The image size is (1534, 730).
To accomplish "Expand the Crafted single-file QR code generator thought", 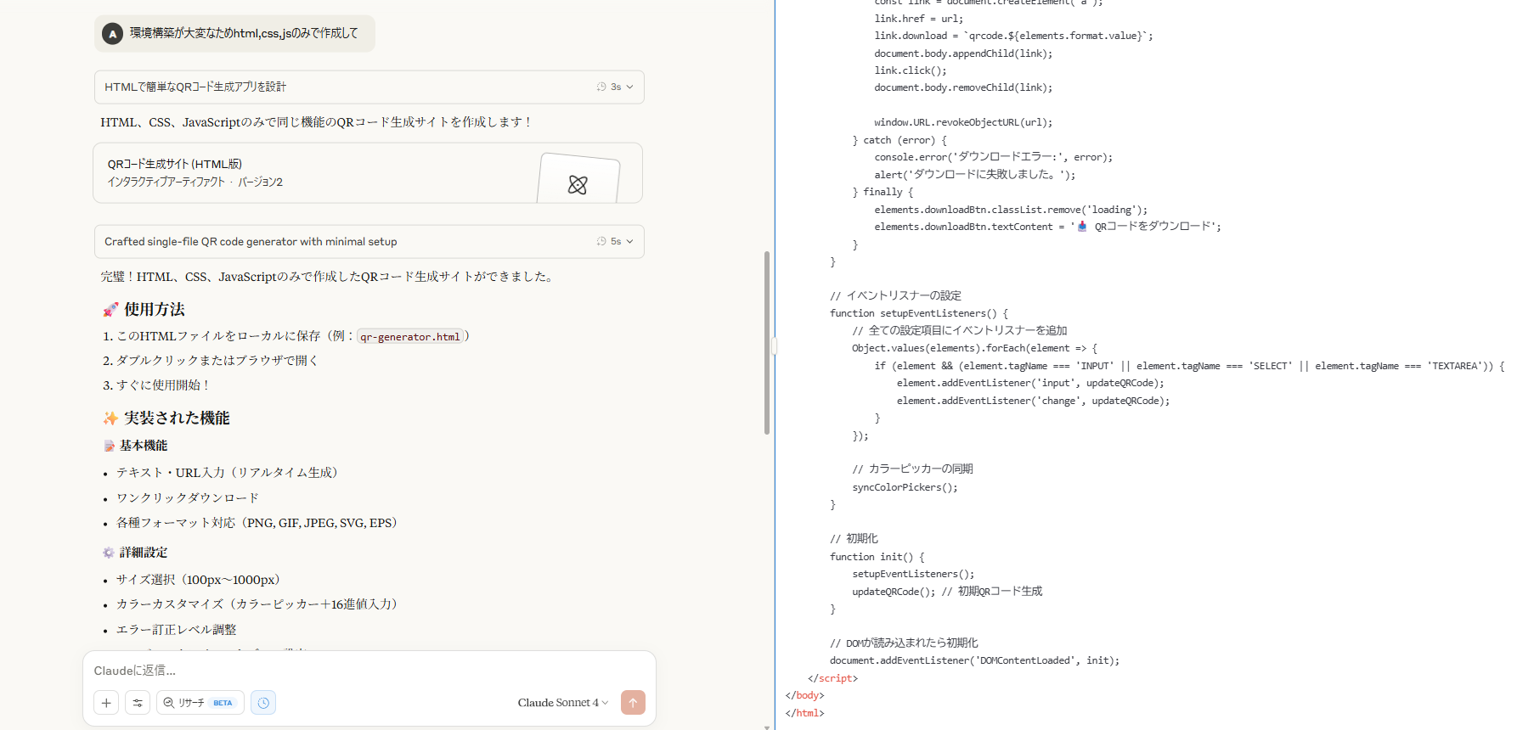I will pyautogui.click(x=369, y=241).
